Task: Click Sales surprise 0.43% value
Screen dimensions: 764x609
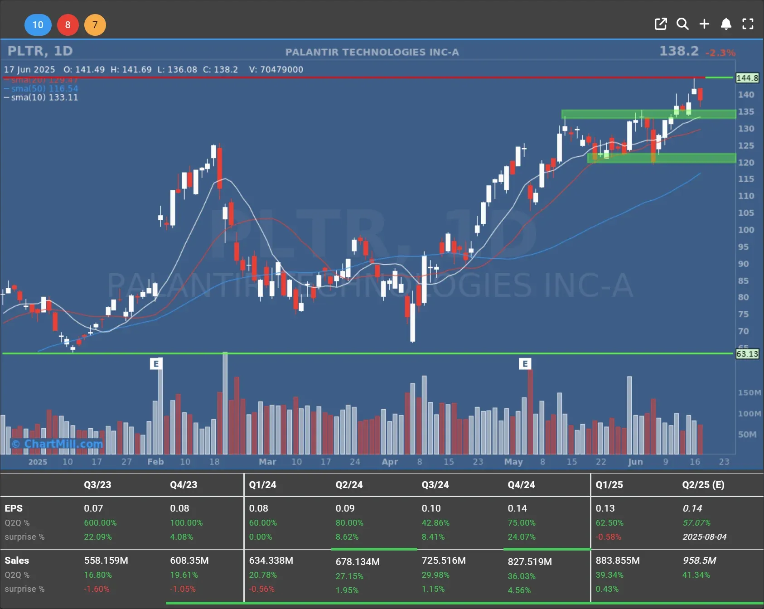Action: tap(607, 589)
